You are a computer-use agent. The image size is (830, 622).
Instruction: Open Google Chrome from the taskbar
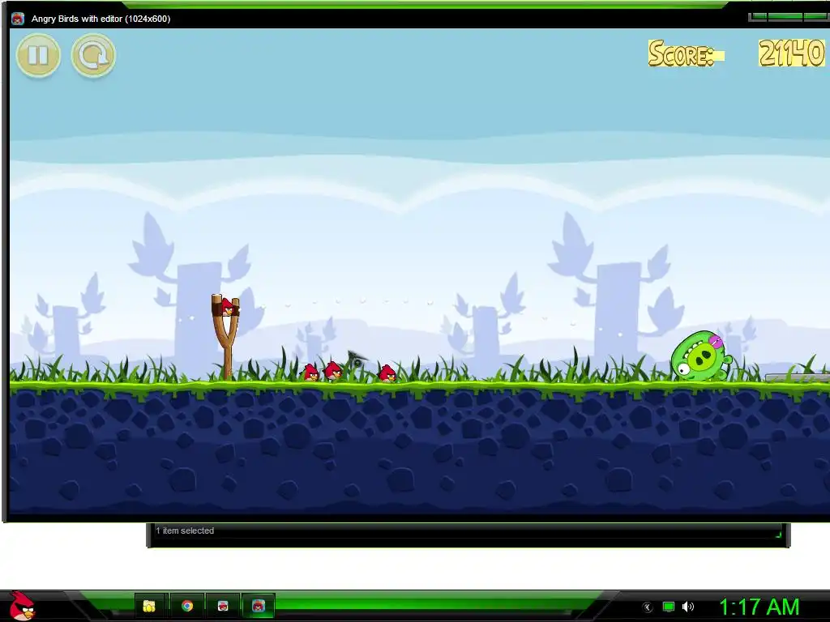point(187,606)
